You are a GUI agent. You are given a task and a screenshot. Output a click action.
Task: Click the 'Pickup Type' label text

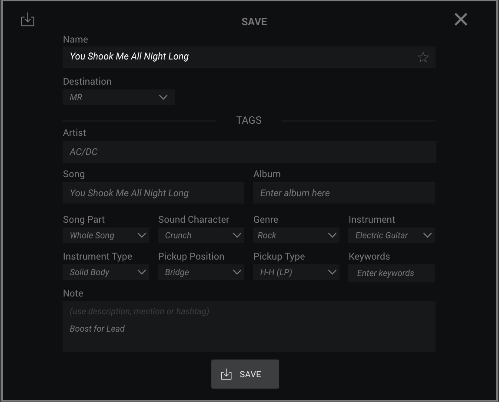click(279, 257)
